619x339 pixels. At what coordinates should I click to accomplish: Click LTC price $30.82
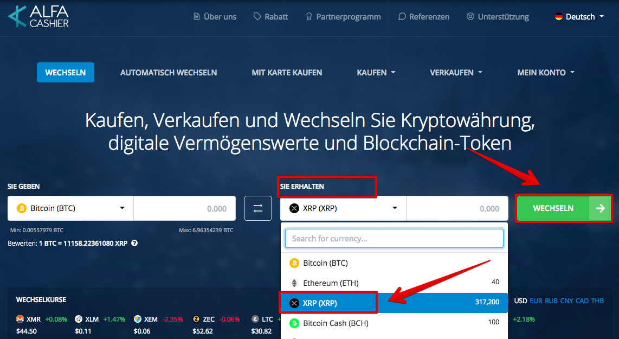261,331
